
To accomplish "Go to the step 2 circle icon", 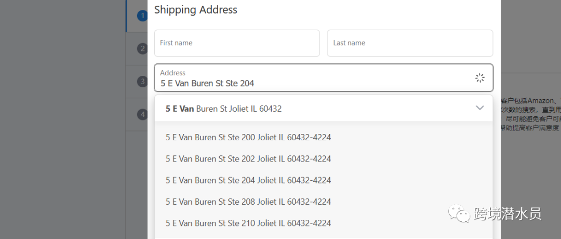I will click(x=142, y=49).
